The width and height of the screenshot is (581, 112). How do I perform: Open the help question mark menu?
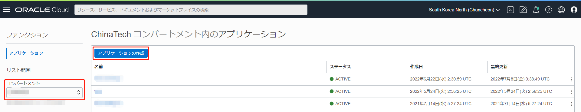549,10
